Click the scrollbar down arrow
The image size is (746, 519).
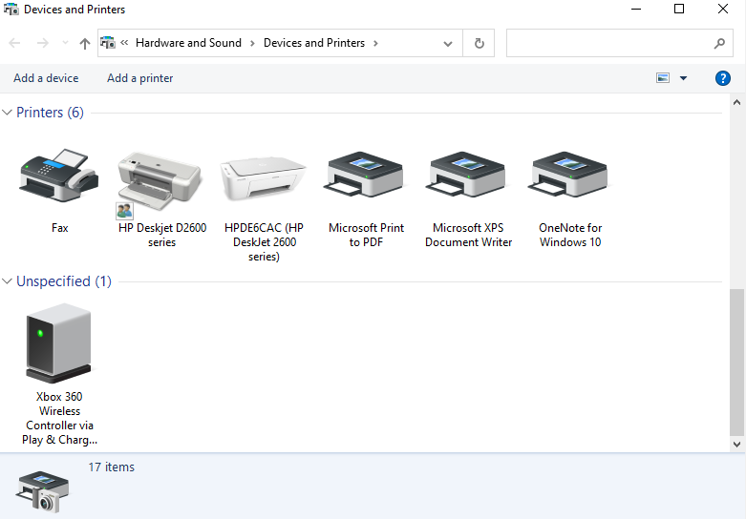point(737,445)
